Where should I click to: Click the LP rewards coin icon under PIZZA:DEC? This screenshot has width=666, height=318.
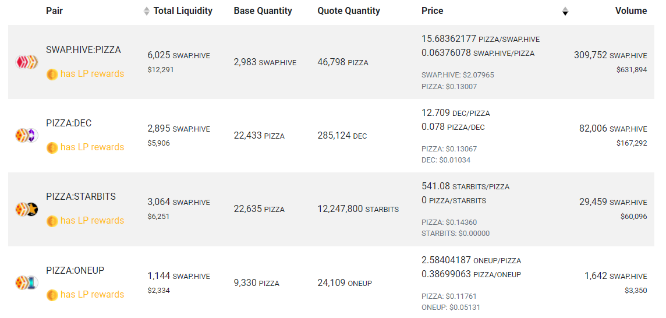click(52, 148)
